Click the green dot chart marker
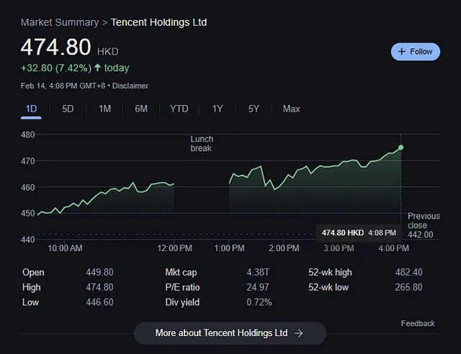Viewport: 461px width, 354px height. click(x=400, y=147)
